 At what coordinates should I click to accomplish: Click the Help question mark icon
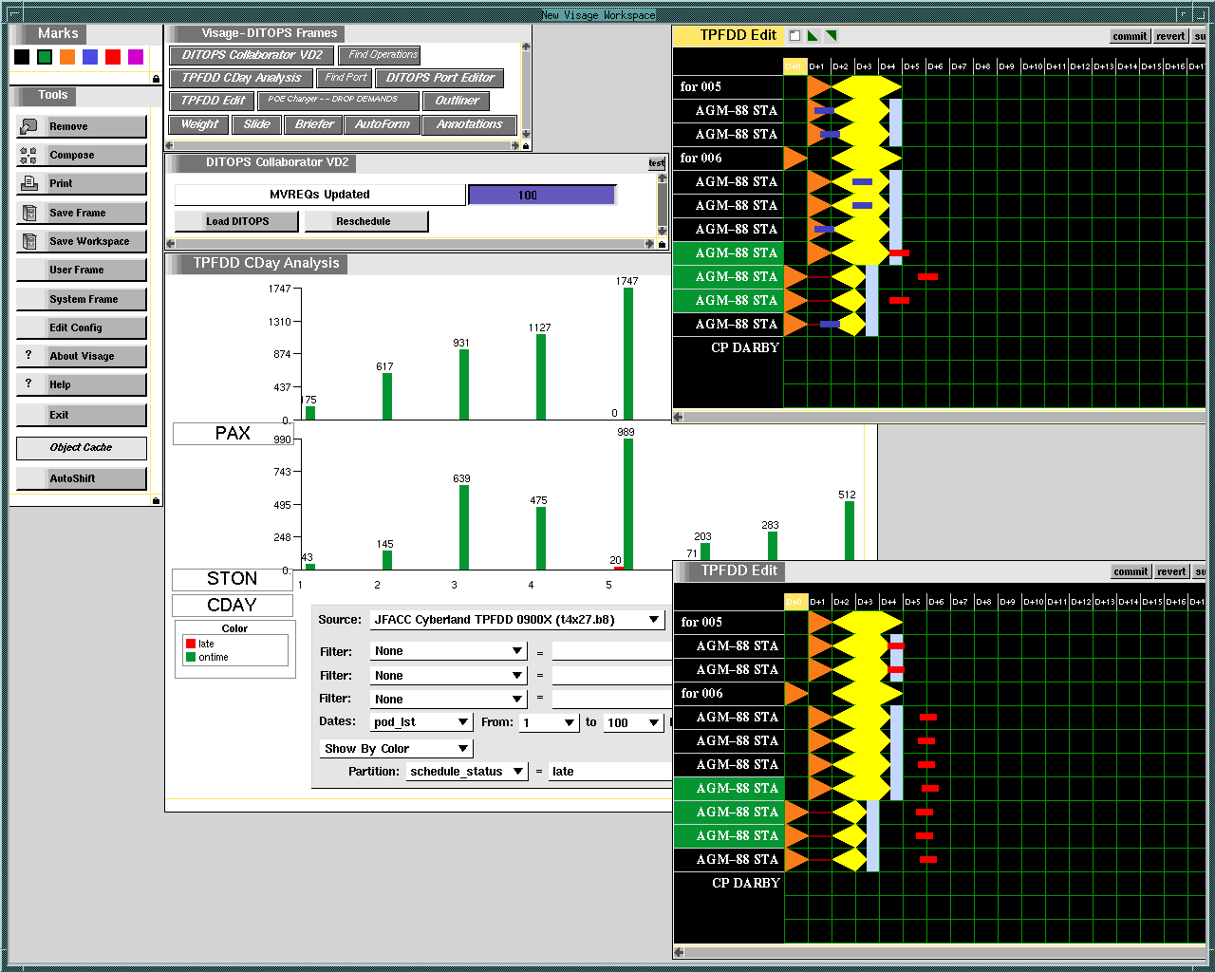point(28,383)
